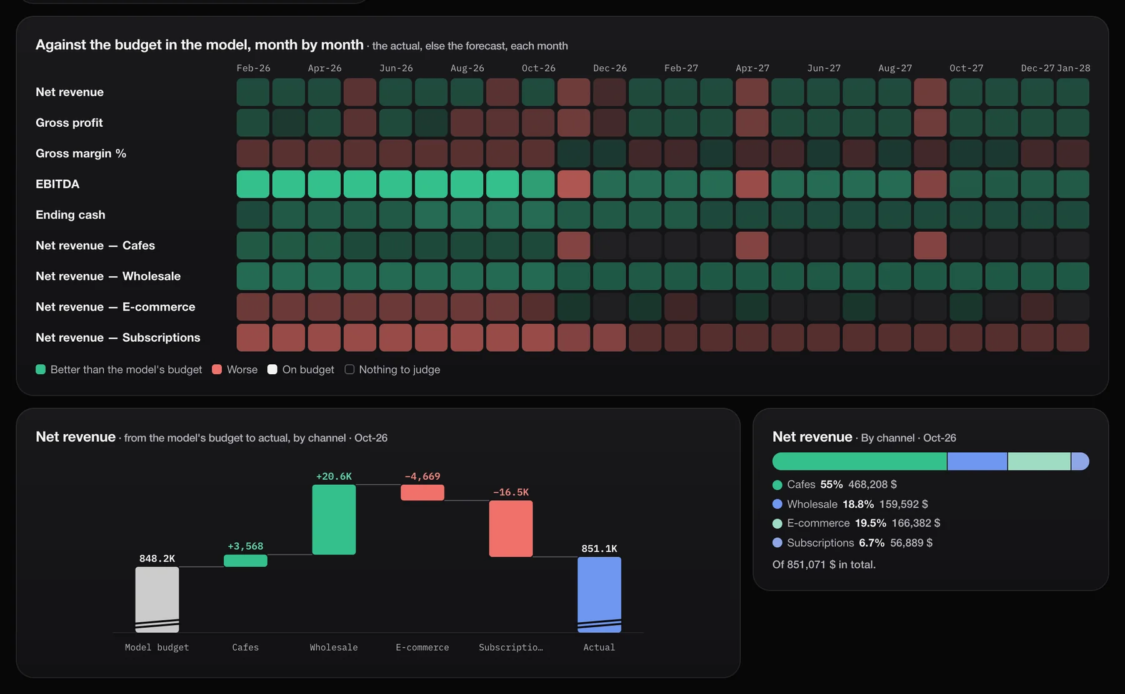Click the green Cafes segment of the channel bar
The image size is (1125, 694).
859,461
